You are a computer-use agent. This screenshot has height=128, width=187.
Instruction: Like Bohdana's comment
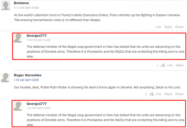158,27
